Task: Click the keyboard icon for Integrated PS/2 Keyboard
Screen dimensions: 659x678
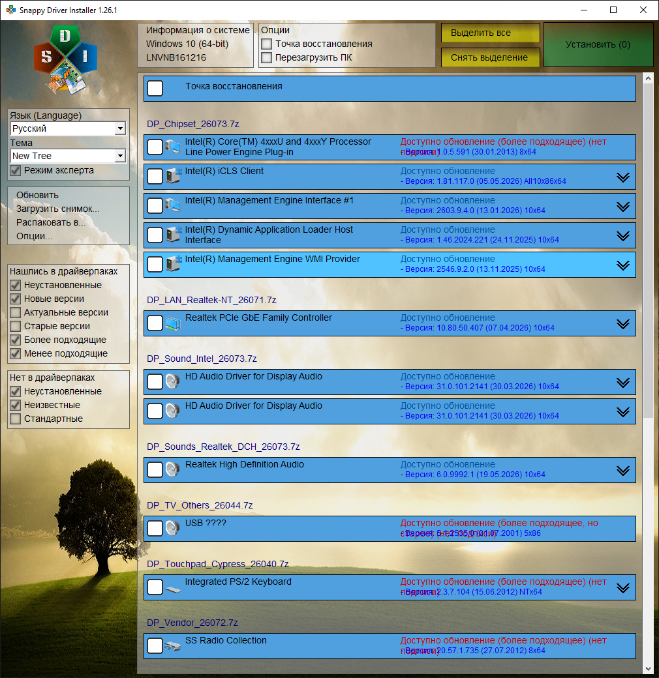Action: pyautogui.click(x=173, y=589)
